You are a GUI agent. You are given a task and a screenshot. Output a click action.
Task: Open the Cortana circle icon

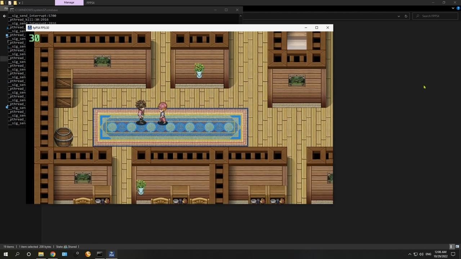pos(29,254)
